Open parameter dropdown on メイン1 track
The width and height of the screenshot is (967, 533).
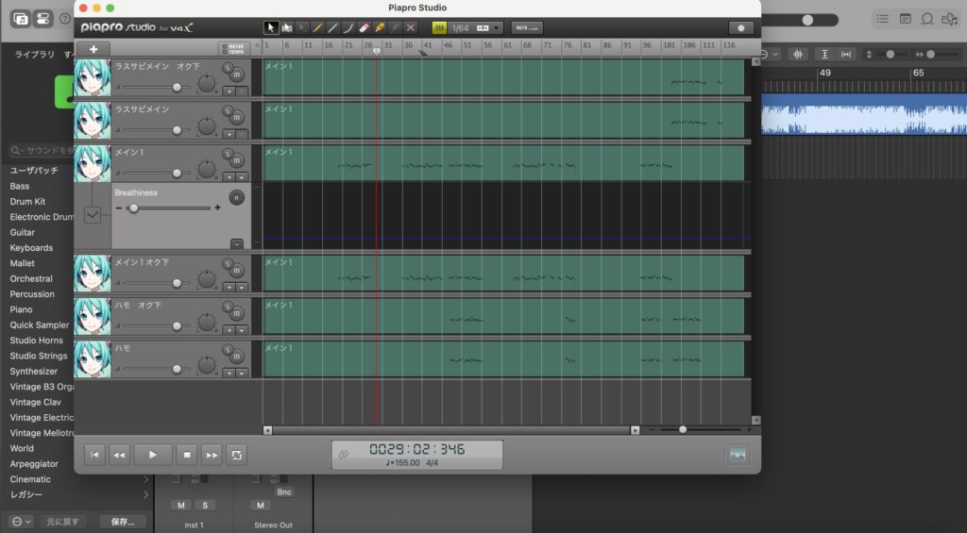pyautogui.click(x=241, y=176)
